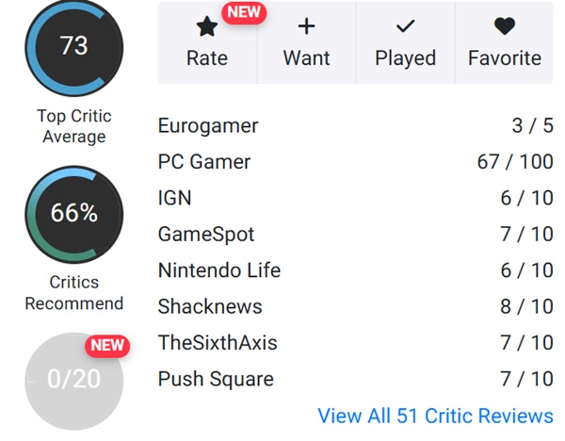This screenshot has width=565, height=441.
Task: Open the Eurogamer review
Action: (x=208, y=126)
